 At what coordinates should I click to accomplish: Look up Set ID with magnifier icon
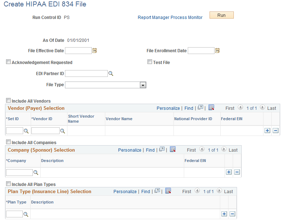click(x=26, y=131)
